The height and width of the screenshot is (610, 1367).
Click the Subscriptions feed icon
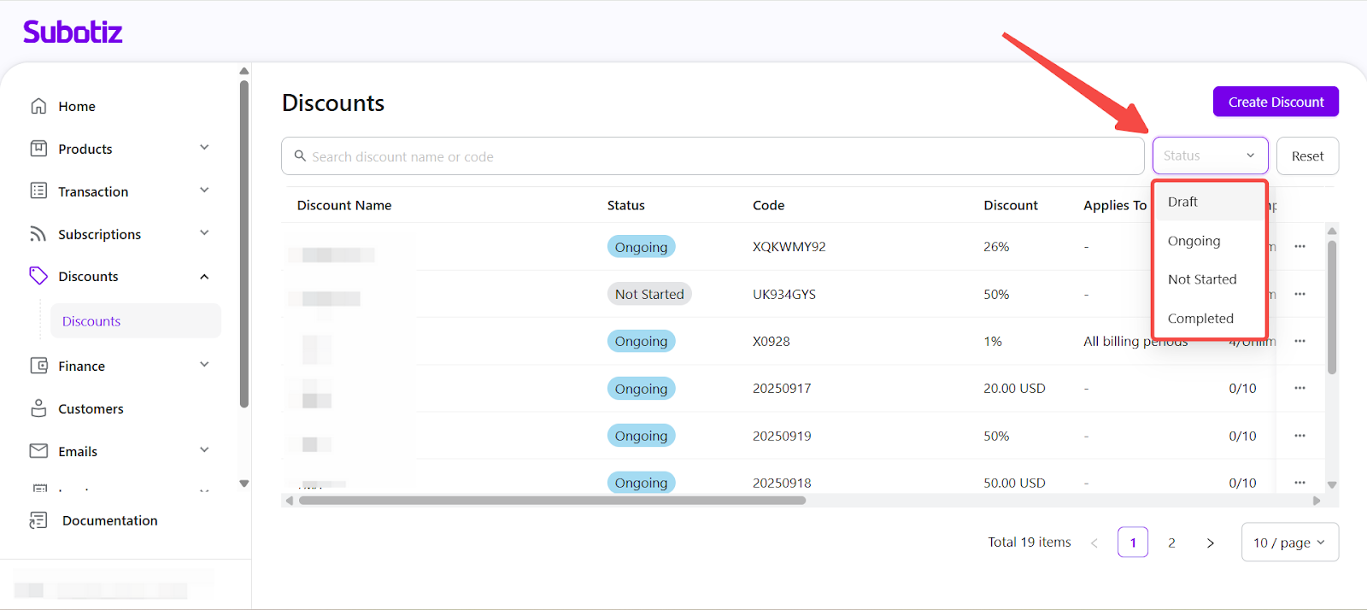[x=38, y=234]
